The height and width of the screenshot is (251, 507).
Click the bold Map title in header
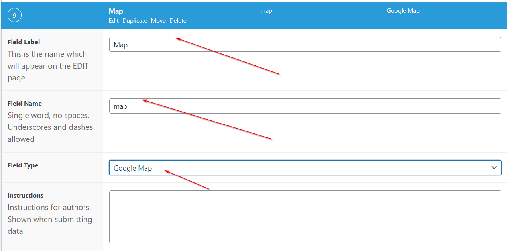coord(116,11)
